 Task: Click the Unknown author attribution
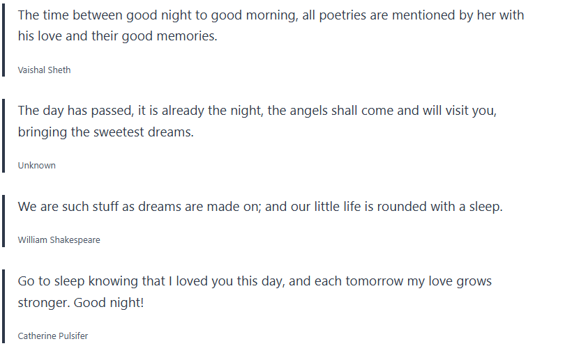point(36,165)
